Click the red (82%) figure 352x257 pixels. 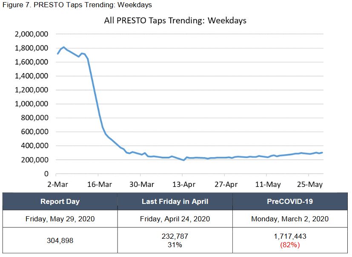tap(290, 245)
